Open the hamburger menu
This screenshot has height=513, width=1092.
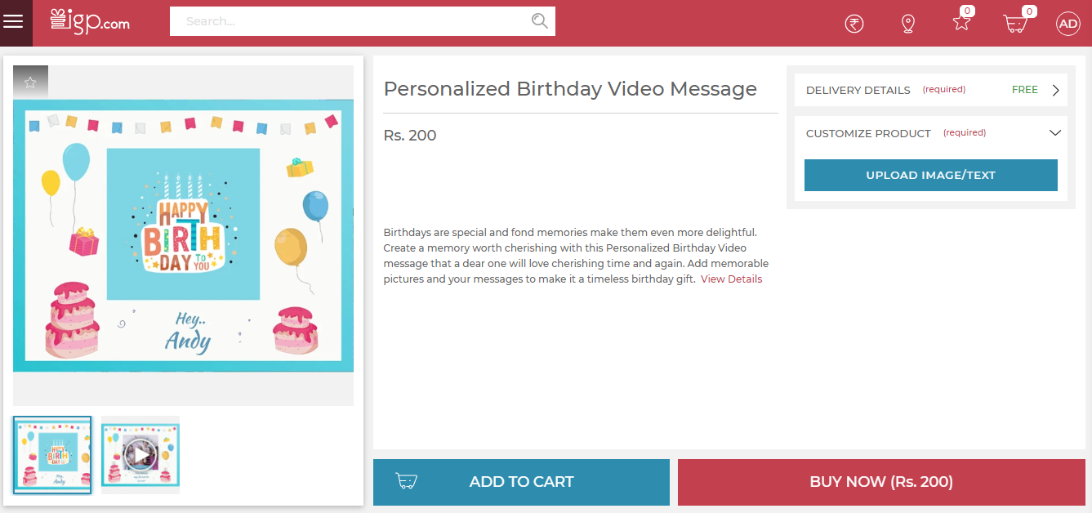point(13,22)
